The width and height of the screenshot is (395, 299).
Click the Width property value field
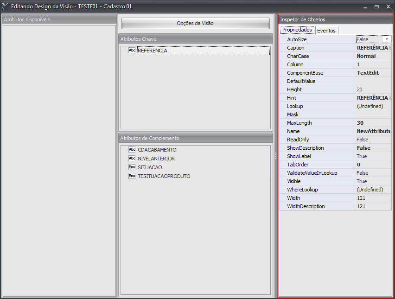(x=373, y=198)
